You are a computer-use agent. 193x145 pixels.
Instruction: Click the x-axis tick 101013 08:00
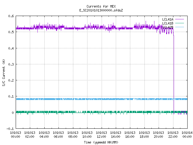click(73, 134)
